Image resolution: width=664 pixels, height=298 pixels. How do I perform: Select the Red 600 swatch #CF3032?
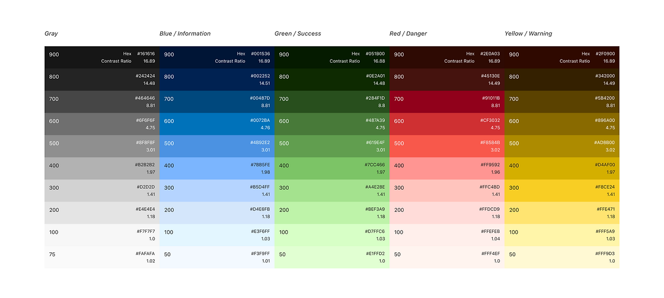447,124
